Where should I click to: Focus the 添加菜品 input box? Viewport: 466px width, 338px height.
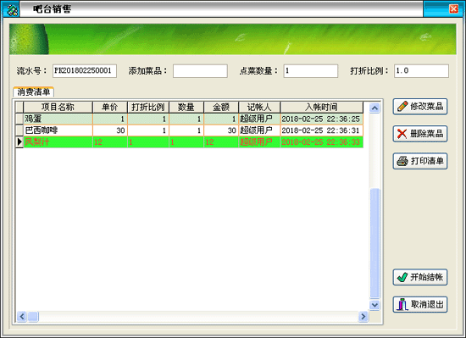(x=200, y=71)
